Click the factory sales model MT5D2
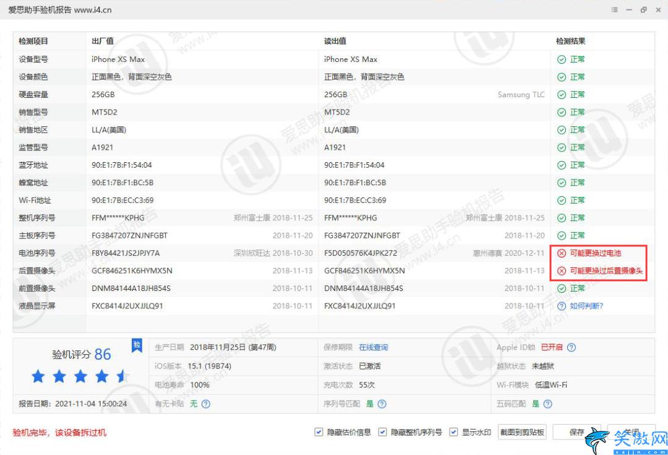This screenshot has width=668, height=455. 105,112
